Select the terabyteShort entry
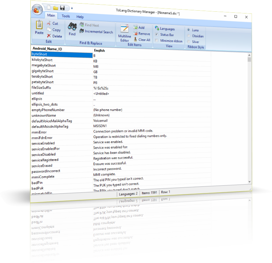 pos(62,76)
